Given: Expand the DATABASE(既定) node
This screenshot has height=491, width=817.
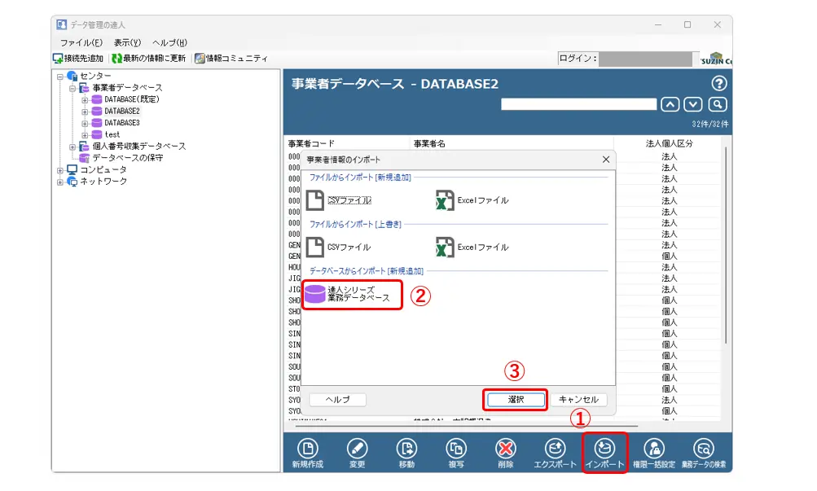Looking at the screenshot, I should 85,100.
